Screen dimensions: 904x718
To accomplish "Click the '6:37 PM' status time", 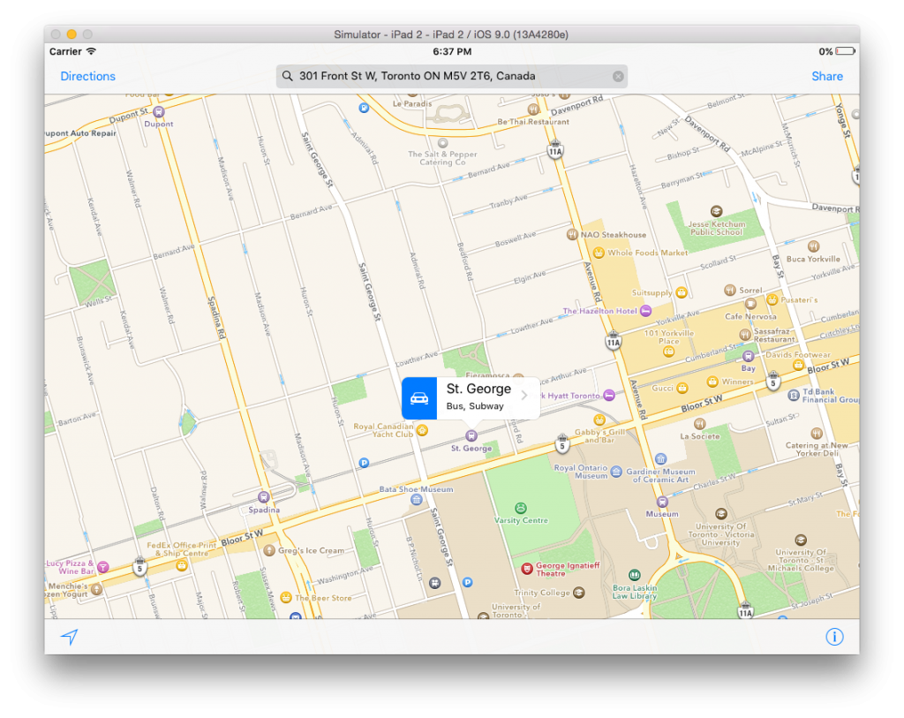I will pyautogui.click(x=452, y=51).
